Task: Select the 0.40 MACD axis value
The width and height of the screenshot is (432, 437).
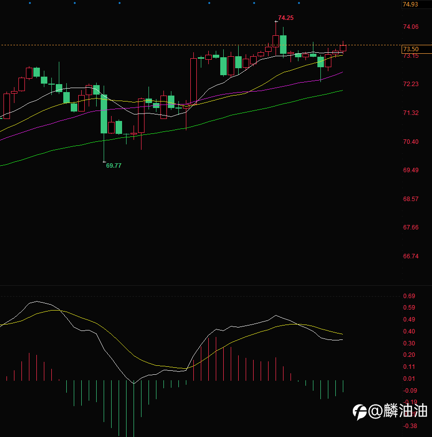Action: pos(409,331)
